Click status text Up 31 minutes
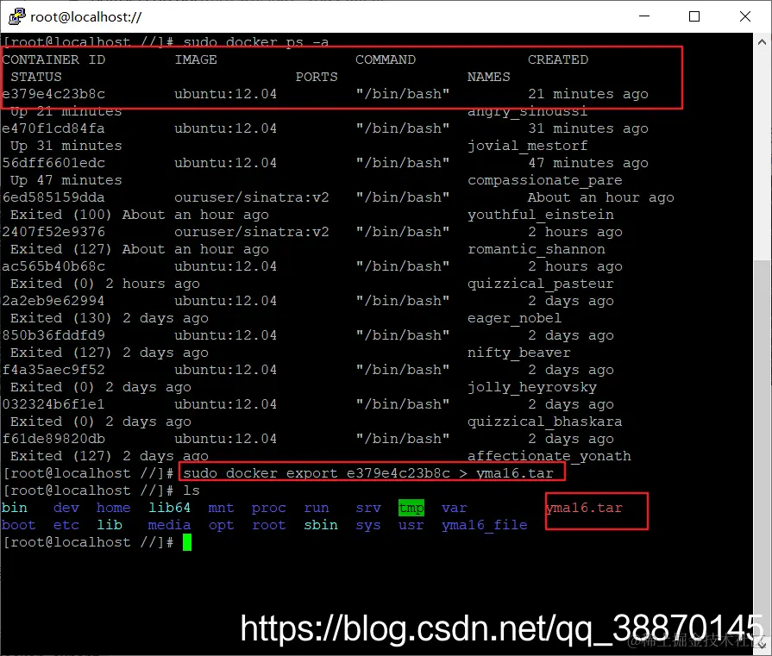 [x=66, y=146]
